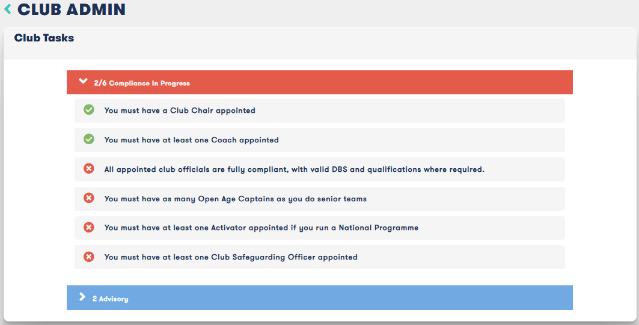
Task: Click the teal back arrow beside Club Admin
Action: 8,9
